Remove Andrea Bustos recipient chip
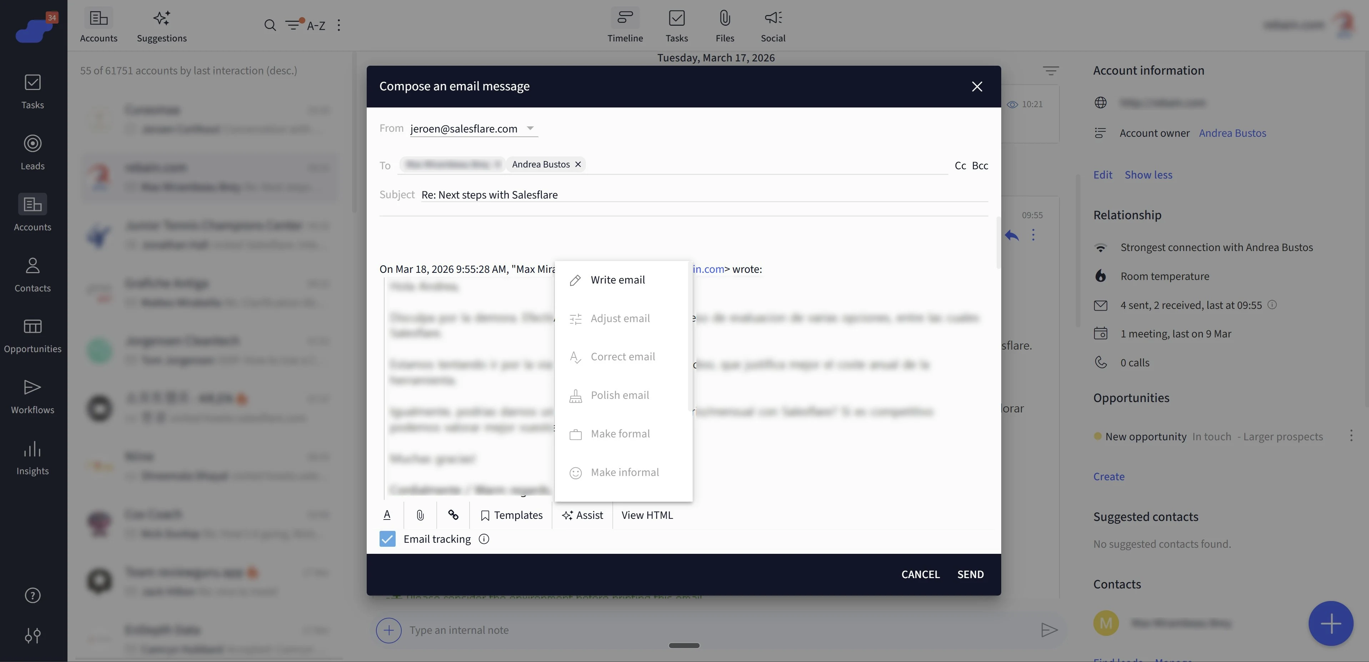Image resolution: width=1369 pixels, height=662 pixels. (x=578, y=164)
